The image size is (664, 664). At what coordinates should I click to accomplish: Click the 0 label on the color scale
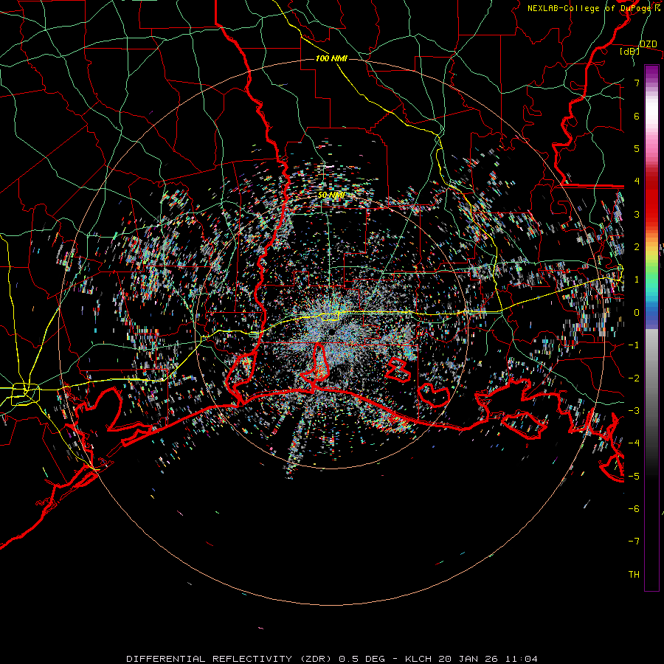(x=637, y=313)
